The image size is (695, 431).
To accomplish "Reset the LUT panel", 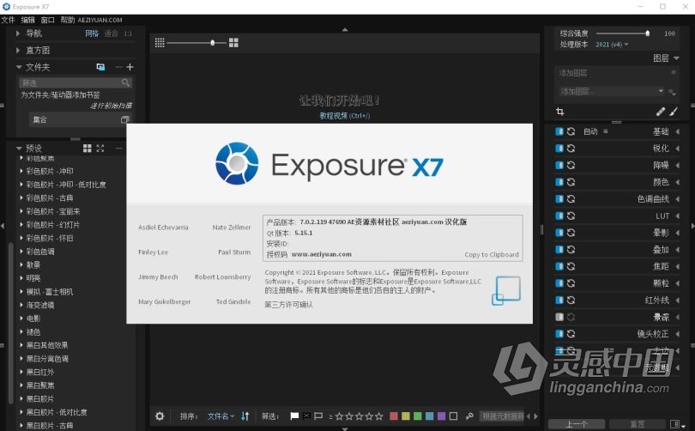I will pos(571,215).
